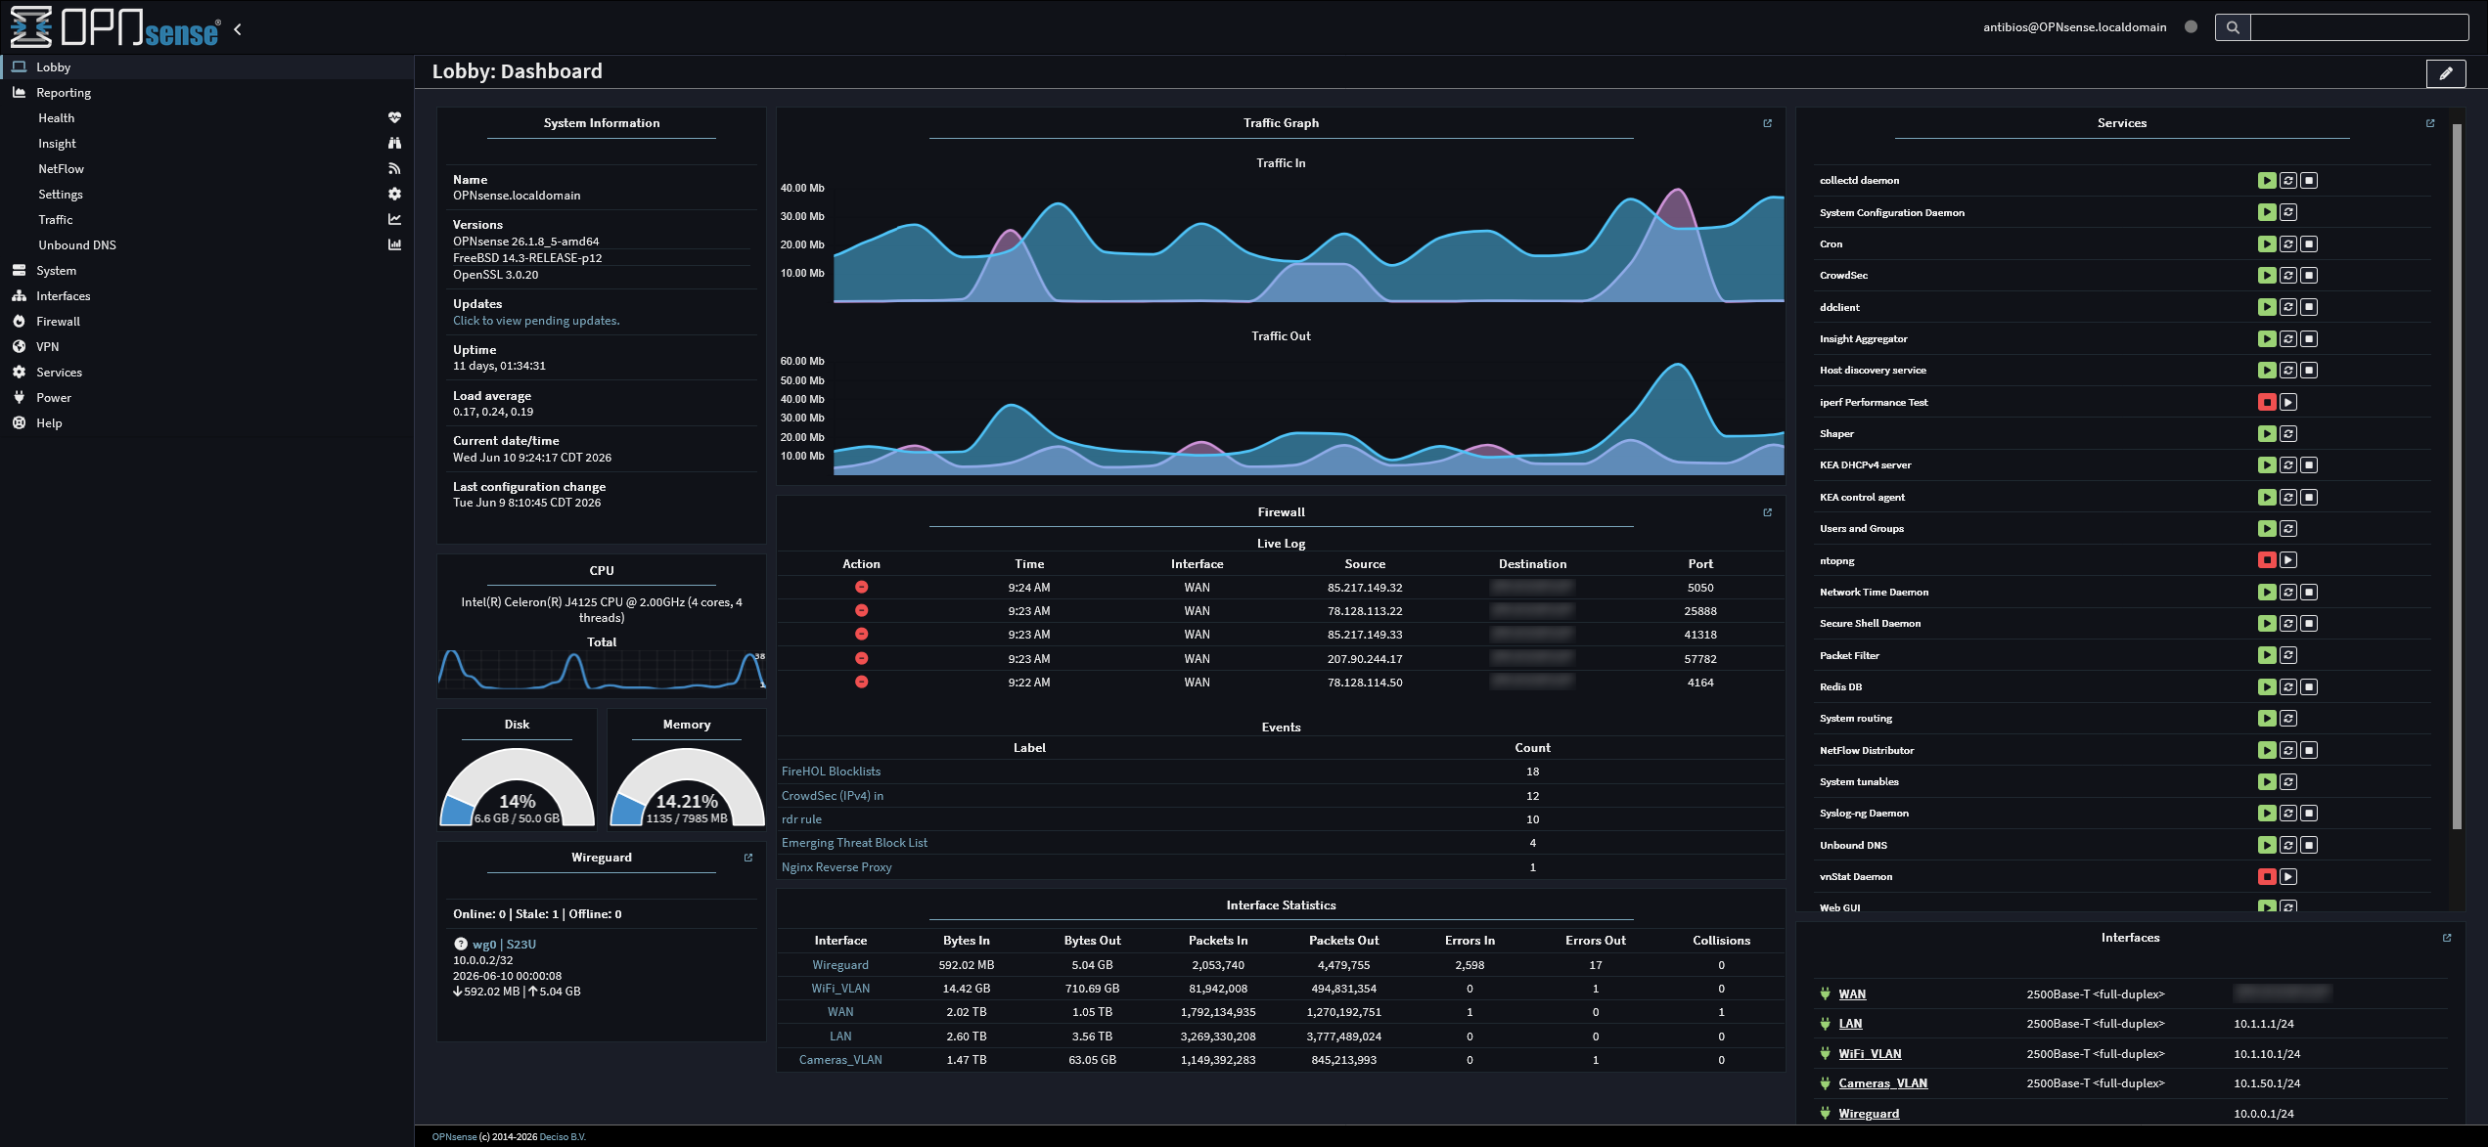
Task: Stop the ddclient service
Action: pos(2309,307)
